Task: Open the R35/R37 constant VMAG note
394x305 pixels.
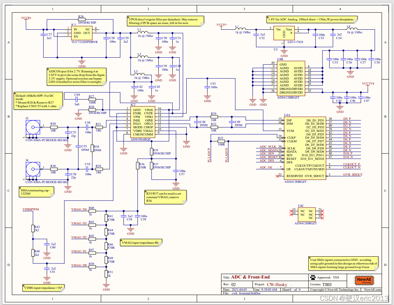Action: [x=165, y=197]
